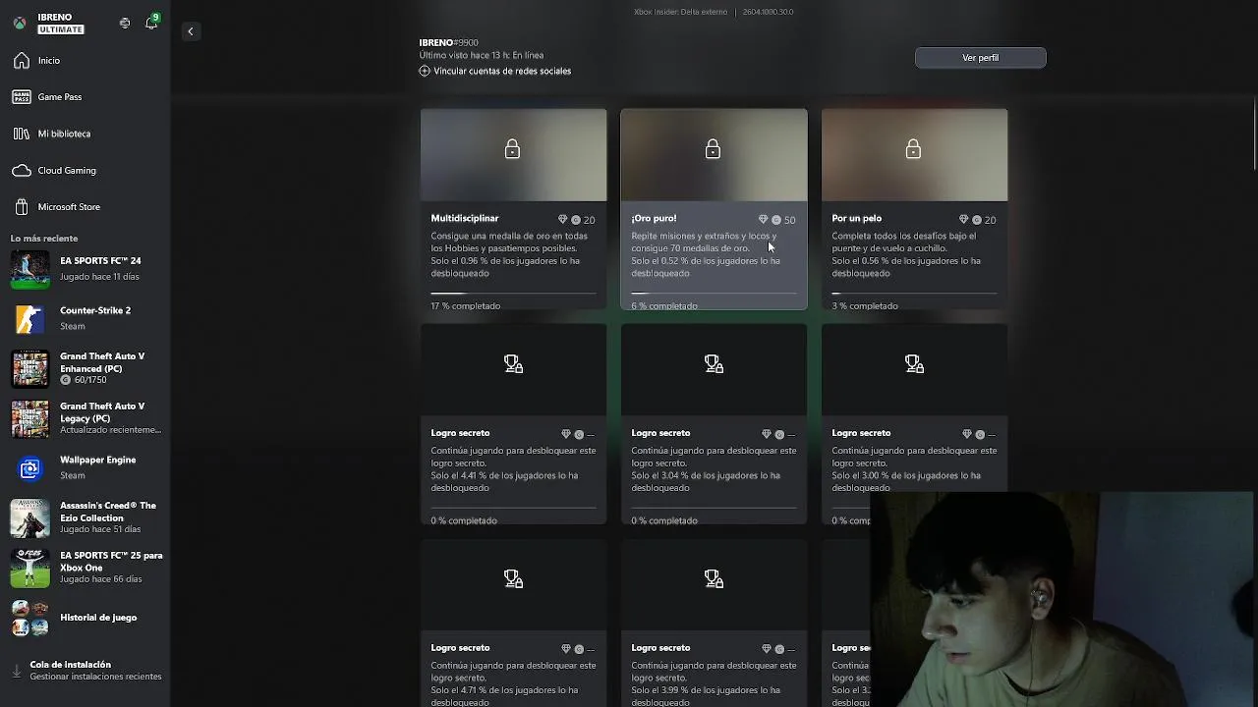Open the notifications bell
This screenshot has height=707, width=1258.
151,23
